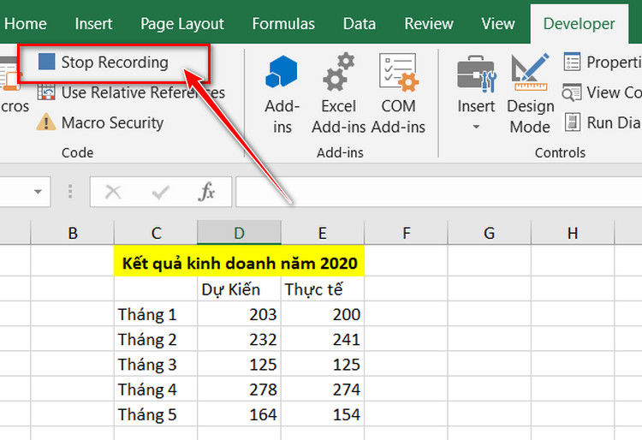Select the cell with value 164
Screen dimensions: 642x440
239,414
